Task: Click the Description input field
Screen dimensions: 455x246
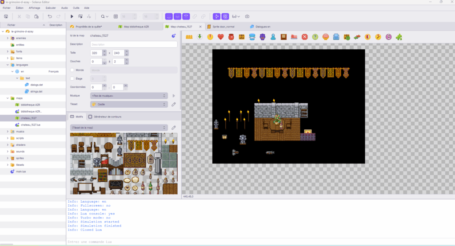Action: pyautogui.click(x=133, y=44)
